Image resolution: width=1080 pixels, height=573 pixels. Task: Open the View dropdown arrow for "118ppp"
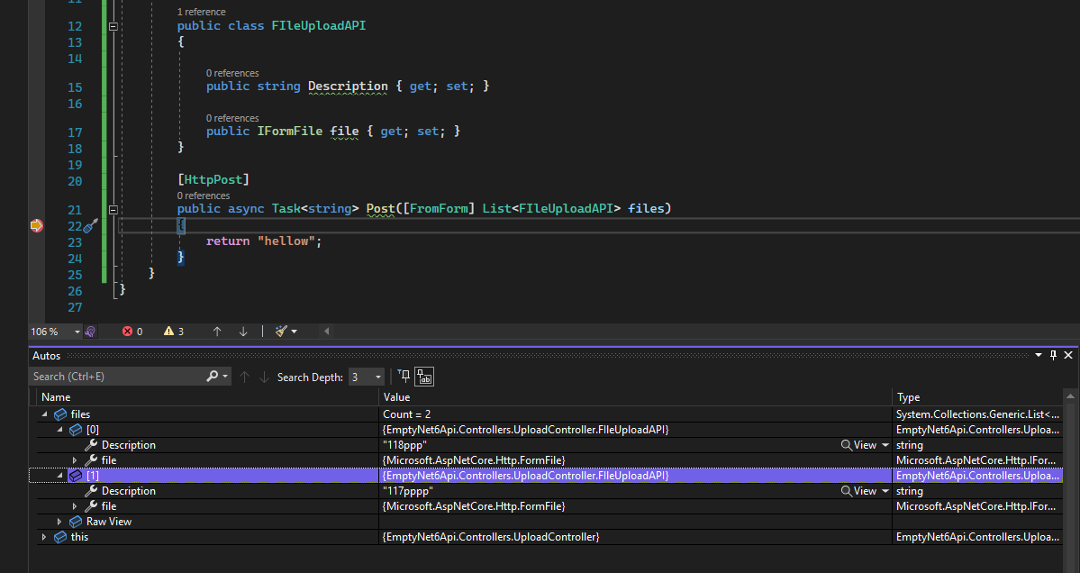[x=885, y=445]
